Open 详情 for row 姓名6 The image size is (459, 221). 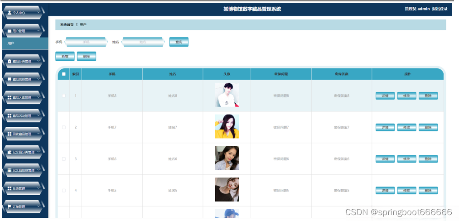(385, 159)
